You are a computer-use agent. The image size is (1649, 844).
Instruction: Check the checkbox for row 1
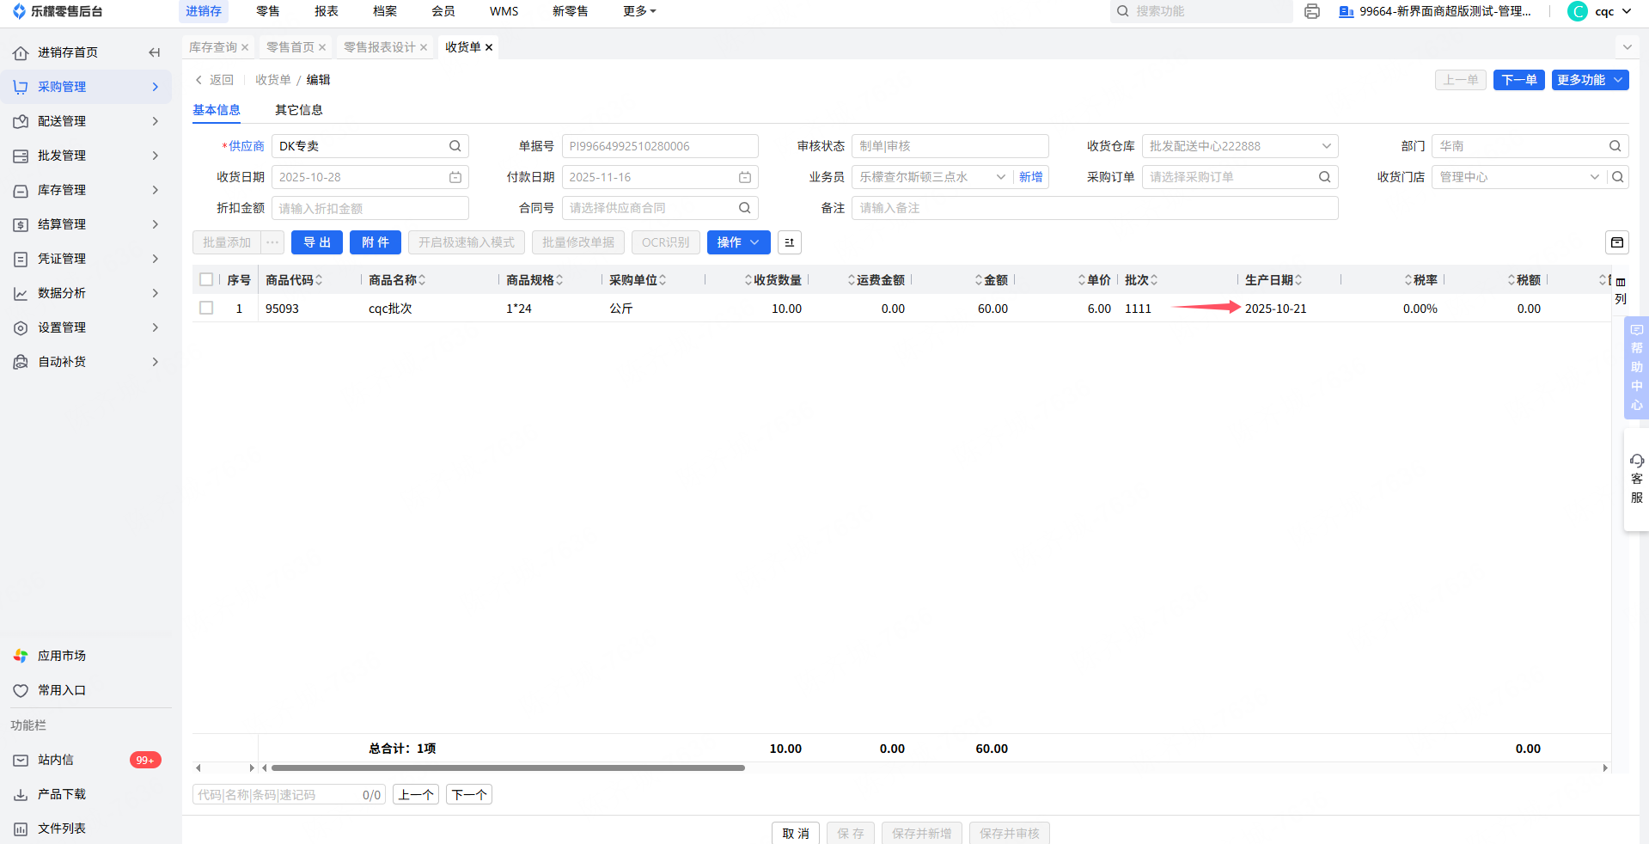point(206,308)
